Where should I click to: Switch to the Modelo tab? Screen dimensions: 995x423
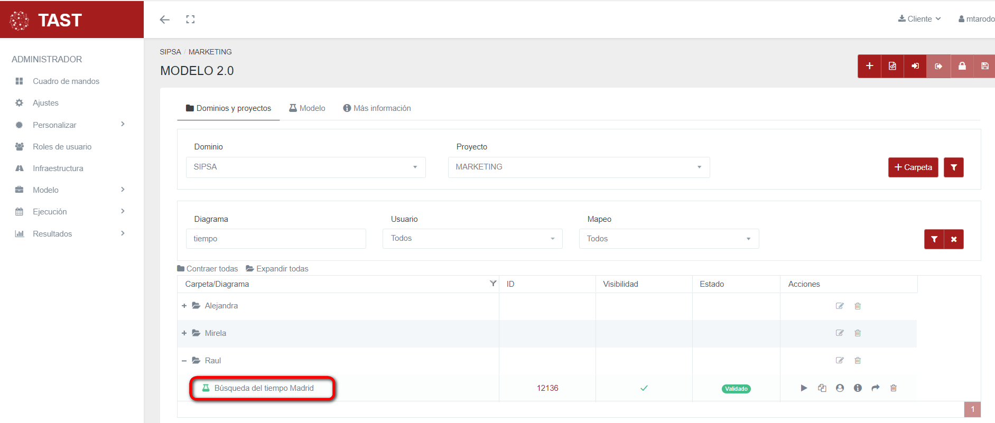[307, 108]
